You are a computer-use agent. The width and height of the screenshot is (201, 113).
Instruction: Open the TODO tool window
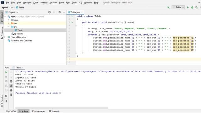[x=11, y=111]
